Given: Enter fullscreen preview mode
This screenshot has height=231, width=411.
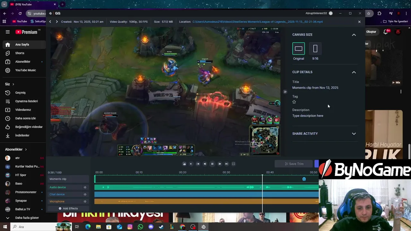Looking at the screenshot, I should coord(233,164).
